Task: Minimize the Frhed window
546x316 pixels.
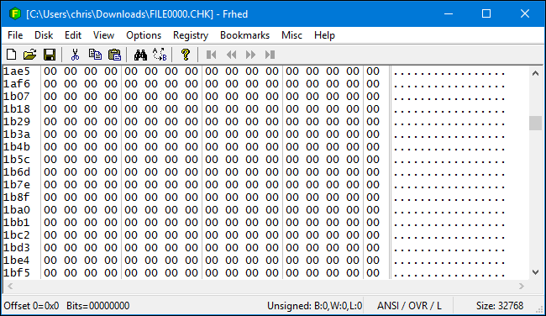Action: coord(449,14)
